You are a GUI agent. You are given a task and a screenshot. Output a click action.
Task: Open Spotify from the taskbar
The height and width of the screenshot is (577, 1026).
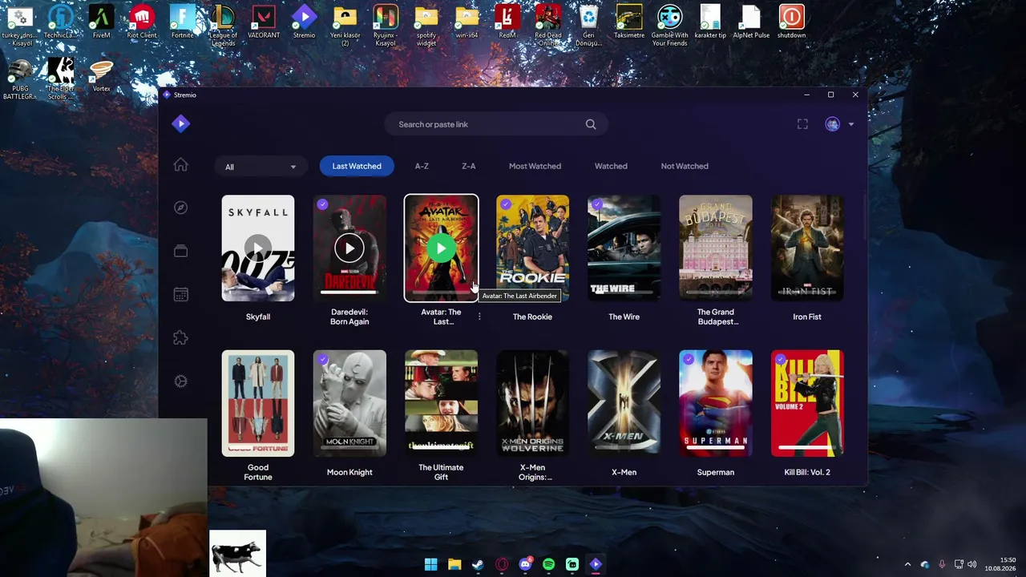(548, 564)
